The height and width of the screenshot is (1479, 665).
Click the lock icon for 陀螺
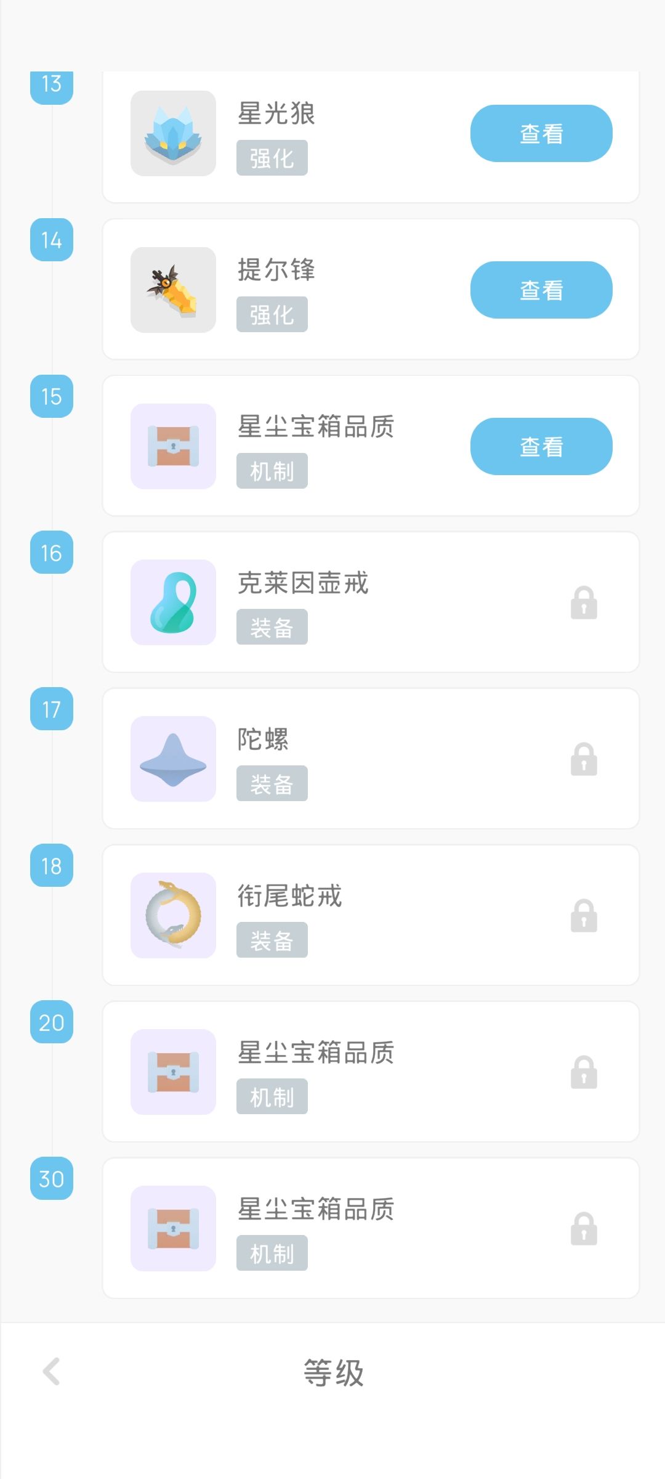click(x=584, y=759)
